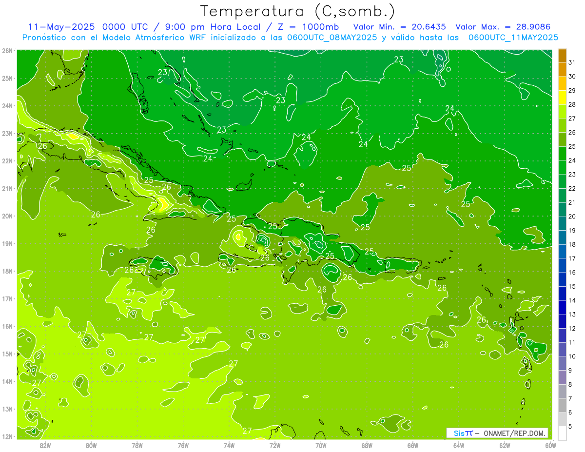Click the "Temperatura (C,somb.)" chart title

298,11
